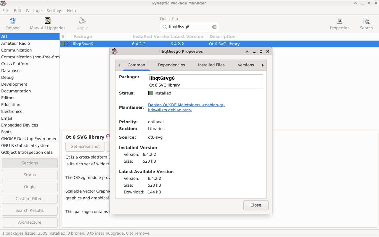This screenshot has height=237, width=379.
Task: Open the File menu
Action: click(x=6, y=11)
